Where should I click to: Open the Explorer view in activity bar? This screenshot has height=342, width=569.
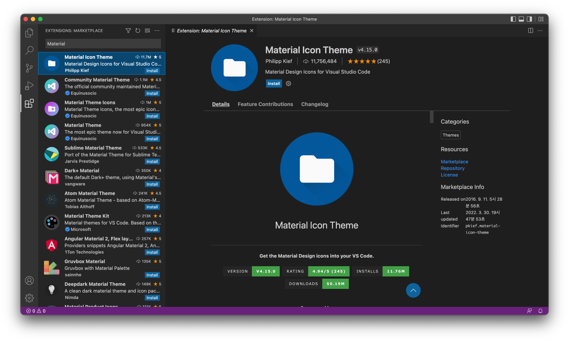29,33
